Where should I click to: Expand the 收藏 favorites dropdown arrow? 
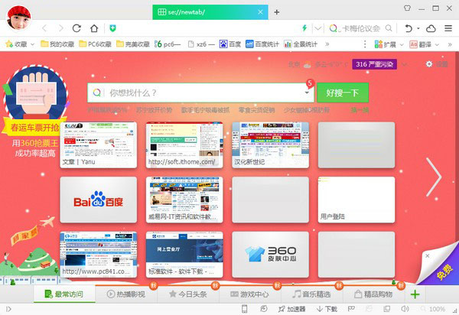pyautogui.click(x=32, y=44)
